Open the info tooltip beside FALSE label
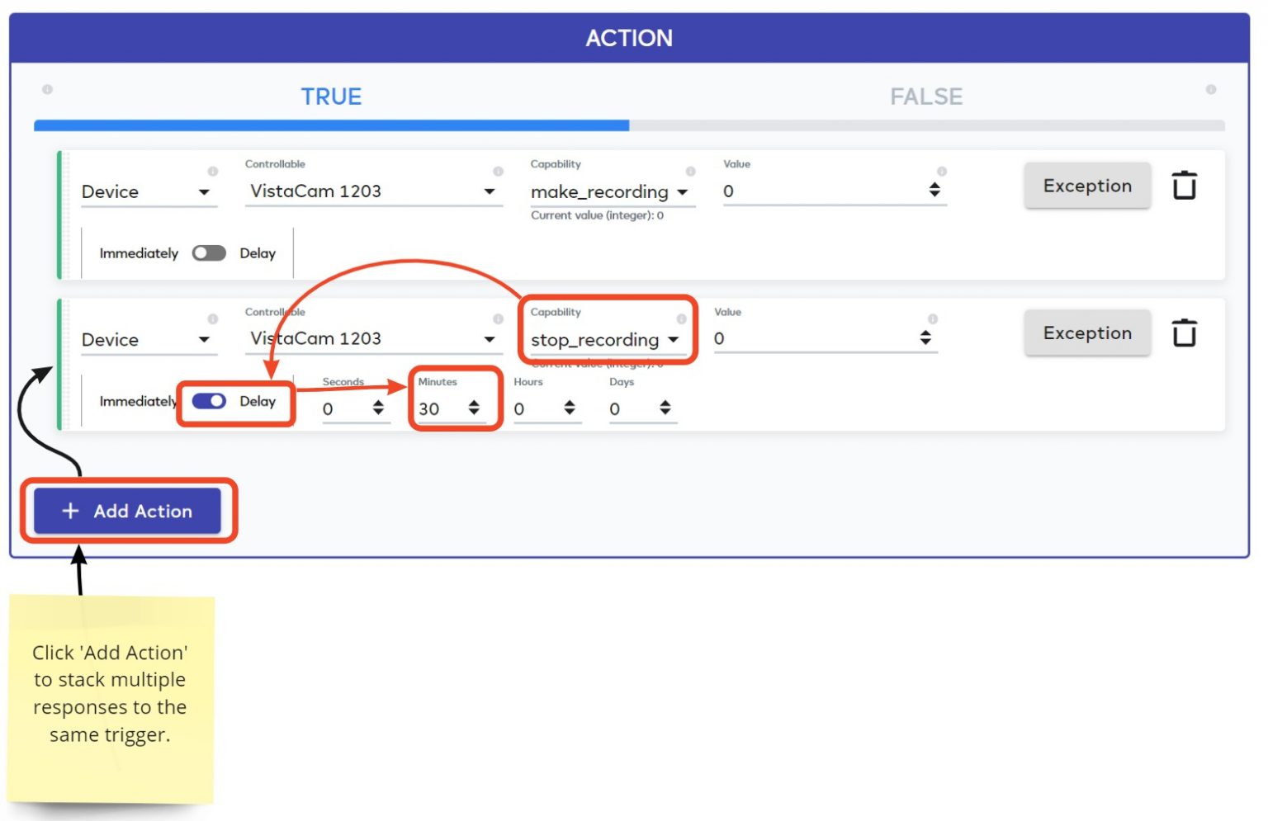Viewport: 1268px width, 821px height. [1210, 89]
